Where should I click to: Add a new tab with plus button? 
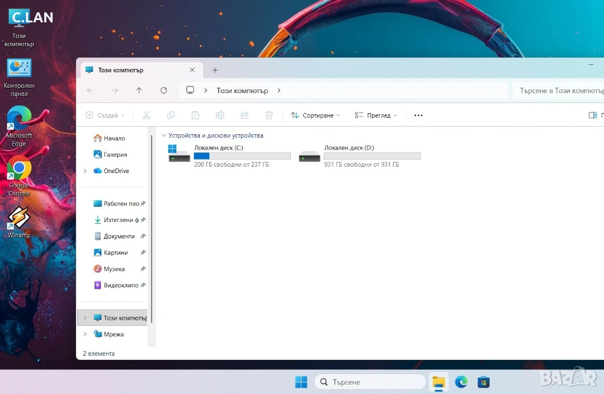click(215, 70)
